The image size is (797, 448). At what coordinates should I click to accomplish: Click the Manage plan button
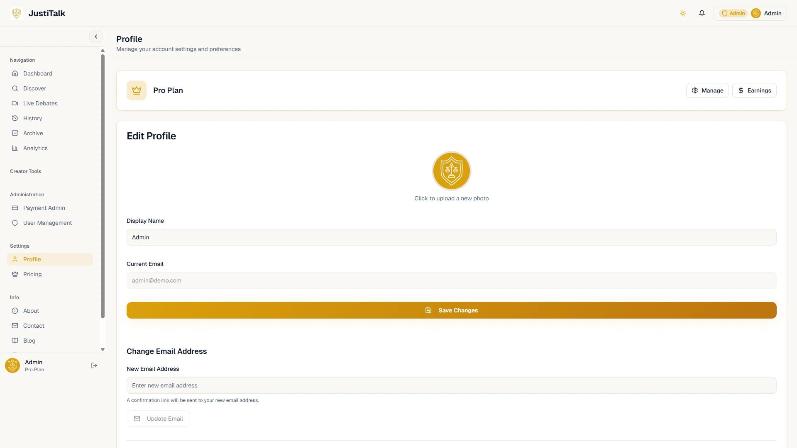click(x=707, y=90)
